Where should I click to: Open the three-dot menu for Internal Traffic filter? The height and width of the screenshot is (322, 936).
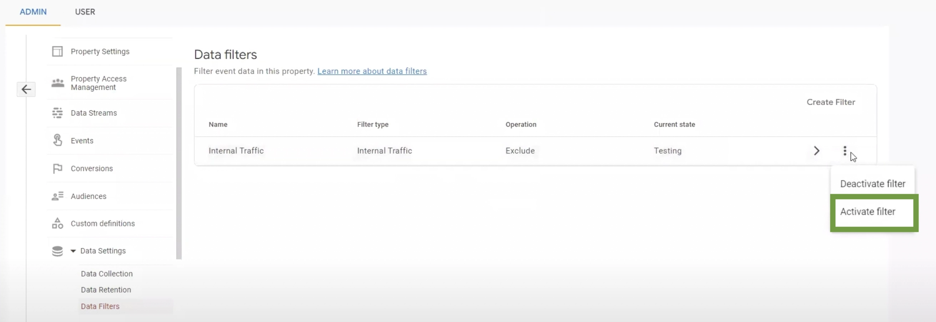845,151
